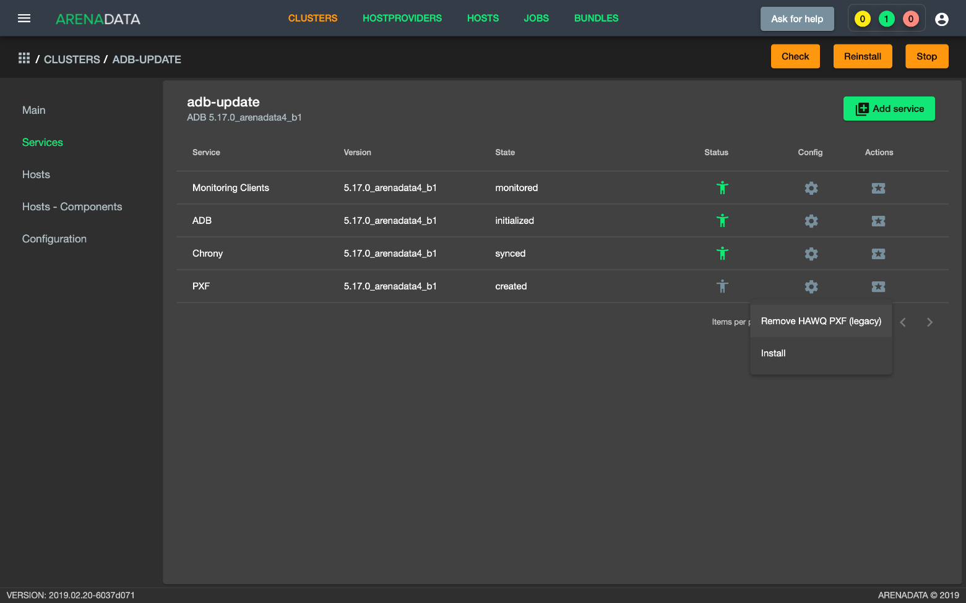Click the apps grid icon in breadcrumb

tap(24, 58)
